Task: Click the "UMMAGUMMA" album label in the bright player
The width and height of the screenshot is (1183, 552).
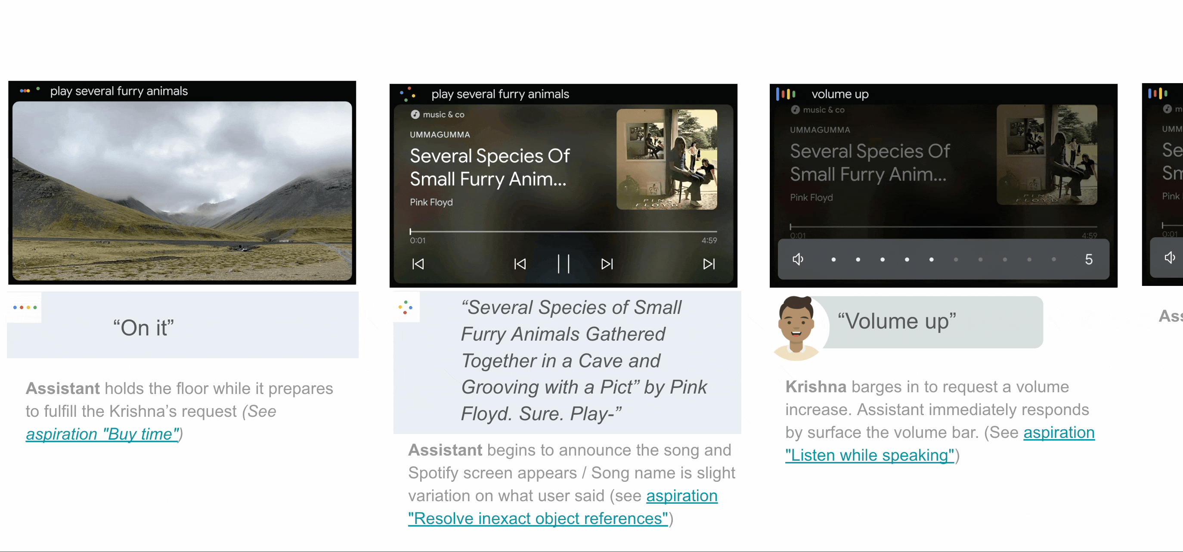Action: [440, 135]
